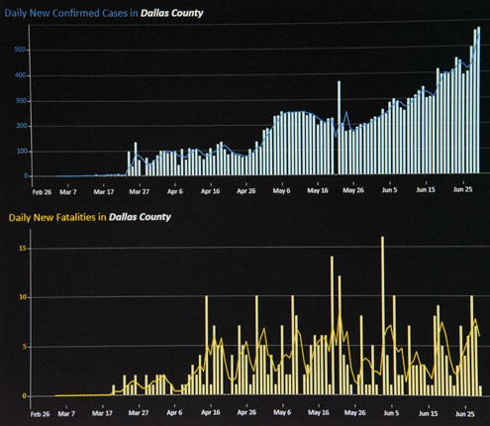
Task: Click 'Jun 15' on the fatalities chart date axis
Action: pyautogui.click(x=429, y=414)
